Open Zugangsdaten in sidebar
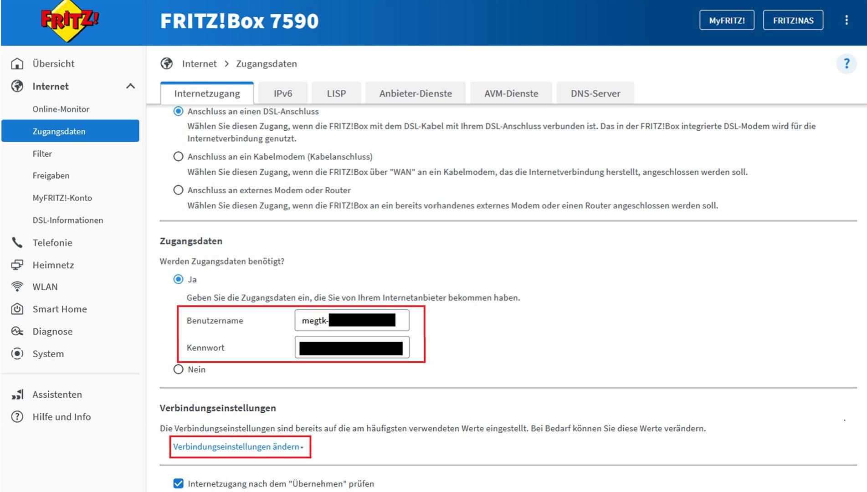The width and height of the screenshot is (867, 492). (70, 131)
